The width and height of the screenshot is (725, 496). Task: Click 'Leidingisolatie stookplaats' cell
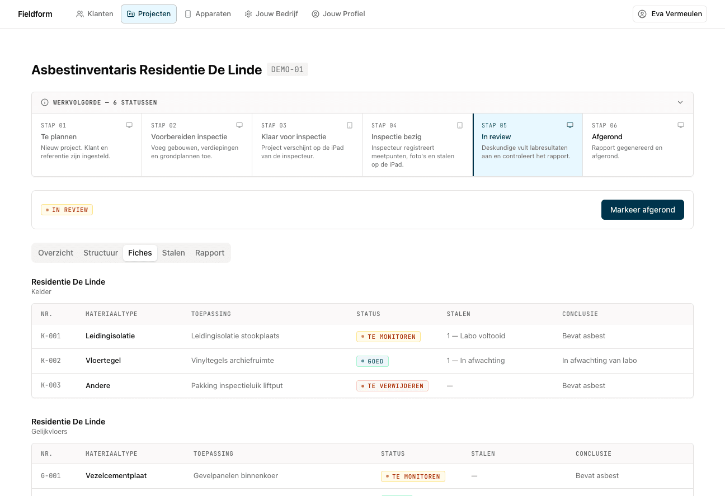coord(236,336)
